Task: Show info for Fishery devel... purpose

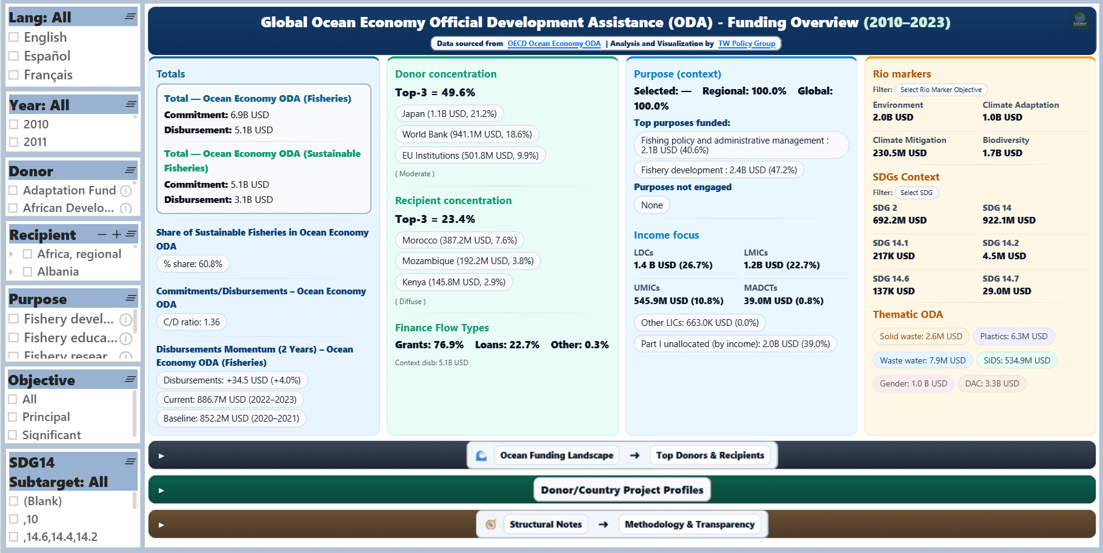Action: point(126,319)
